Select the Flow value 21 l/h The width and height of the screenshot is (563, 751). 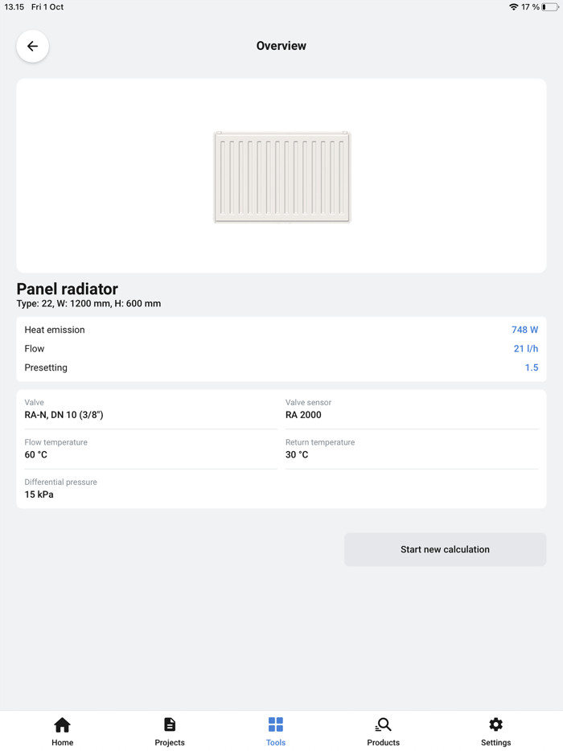tap(527, 348)
